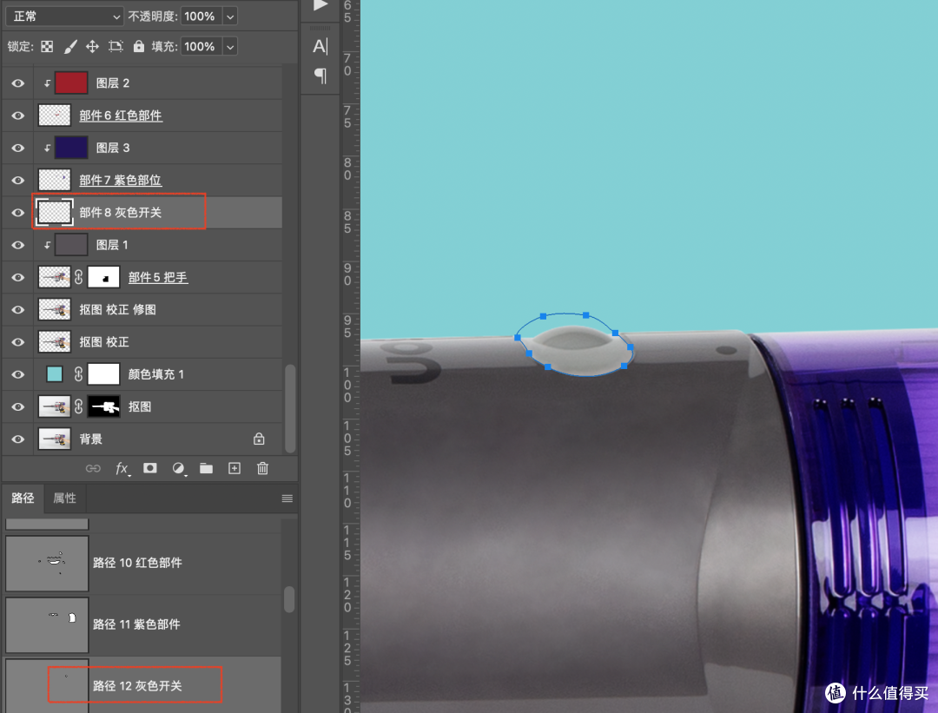The height and width of the screenshot is (713, 938).
Task: Click 不透明度 100% value field
Action: 201,17
